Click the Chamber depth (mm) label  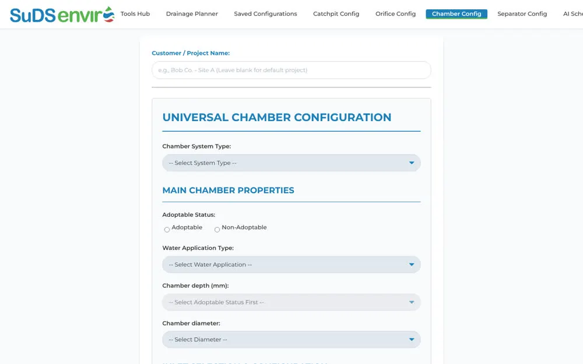point(195,285)
